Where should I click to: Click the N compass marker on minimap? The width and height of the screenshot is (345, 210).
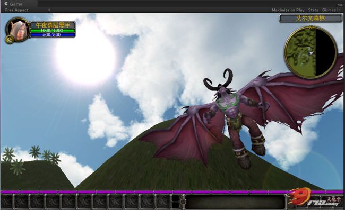[x=310, y=28]
